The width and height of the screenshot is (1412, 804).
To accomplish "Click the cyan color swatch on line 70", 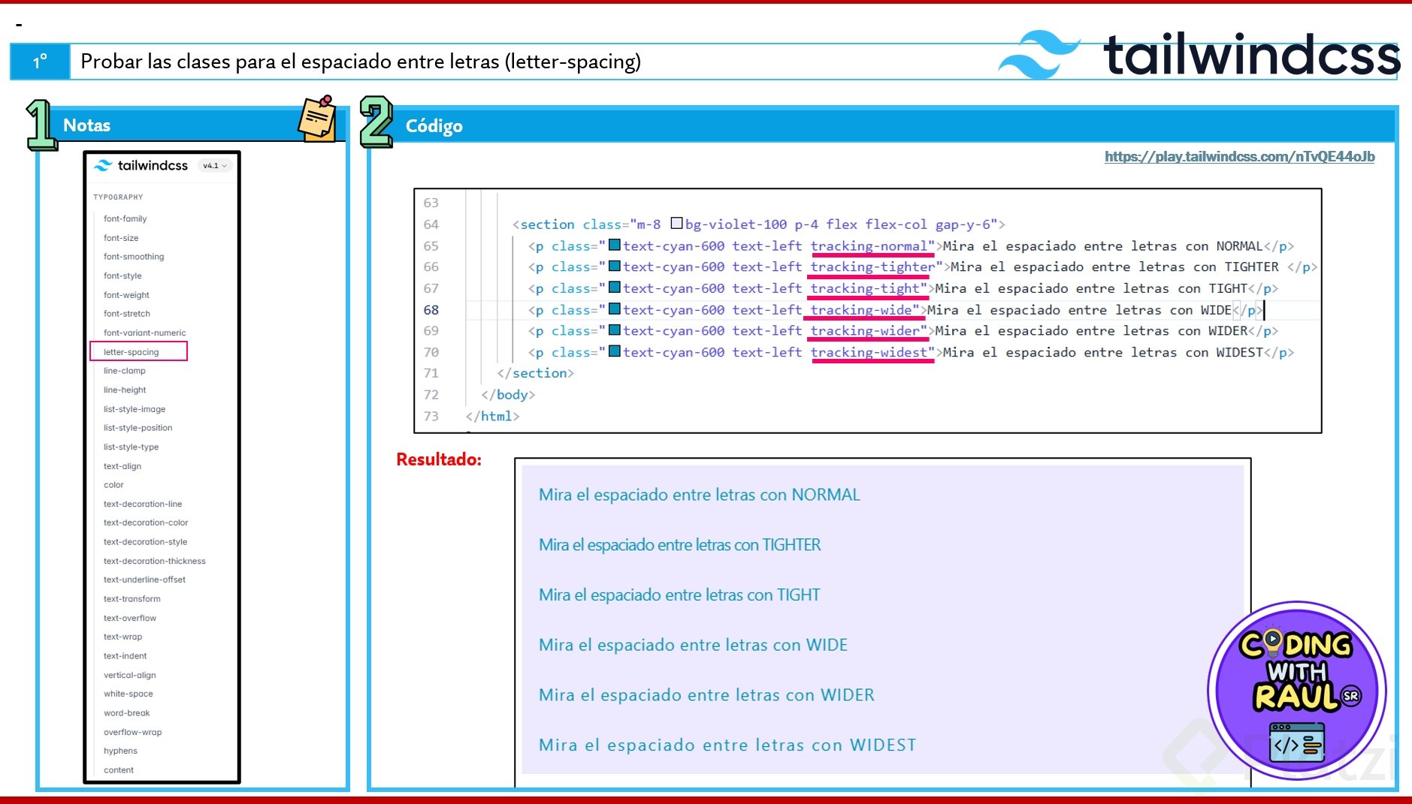I will click(614, 351).
